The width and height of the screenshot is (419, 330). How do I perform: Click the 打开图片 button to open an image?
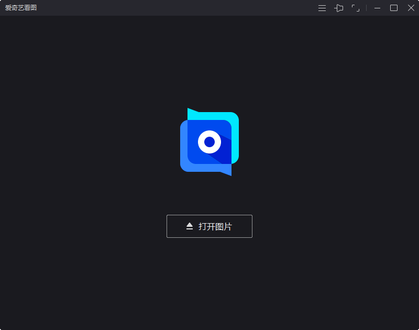click(210, 226)
